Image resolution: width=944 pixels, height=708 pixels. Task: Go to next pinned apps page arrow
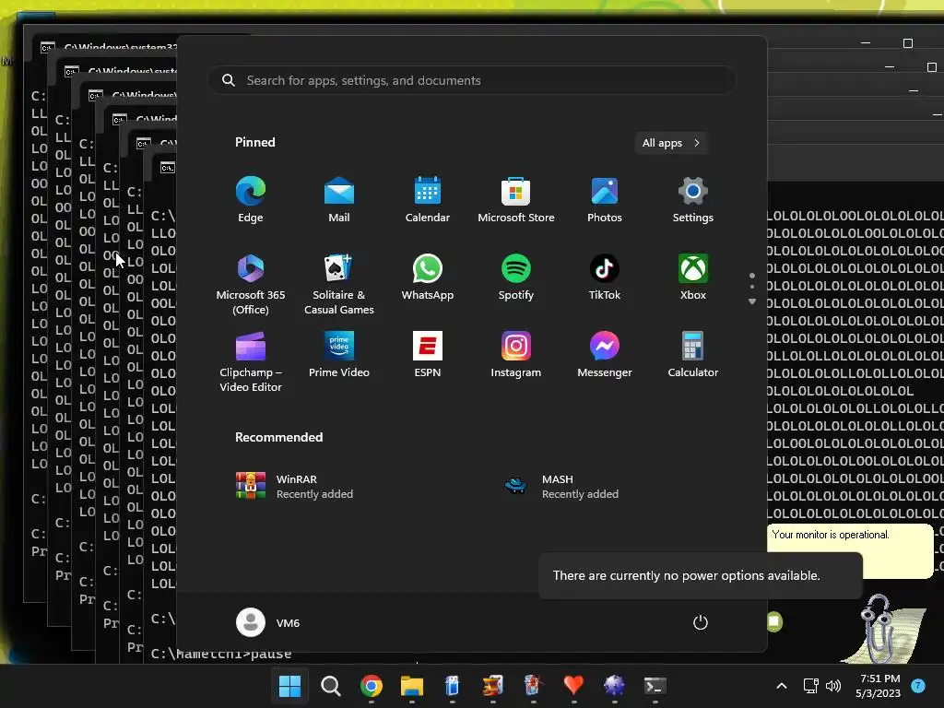click(x=752, y=301)
